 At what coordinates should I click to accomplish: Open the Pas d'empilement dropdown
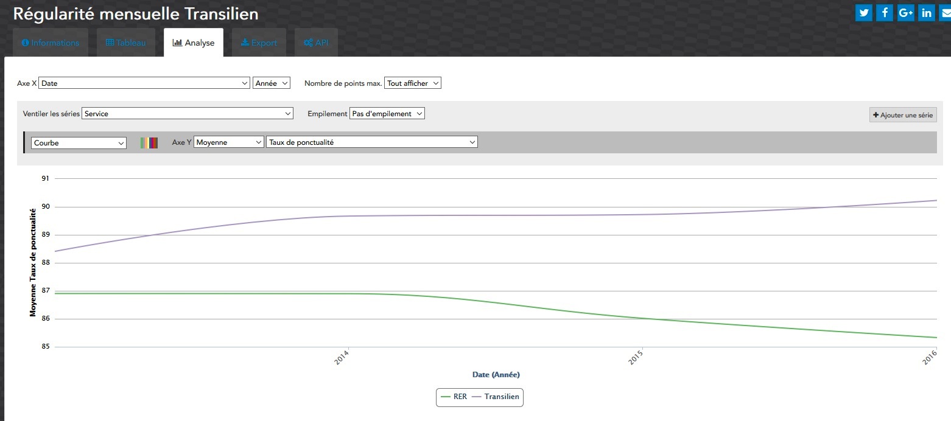[387, 113]
